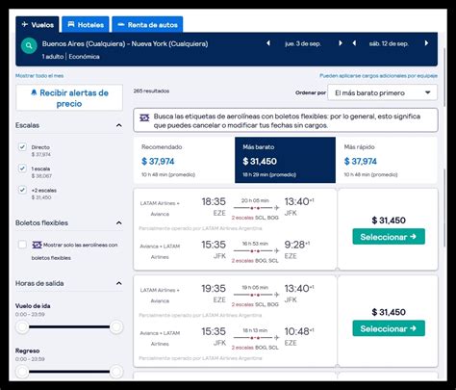Collapse the Boletos flexibles section
Screen dimensions: 456x390
118,222
